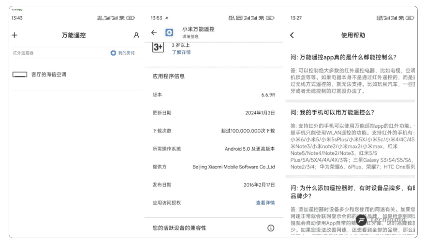
Task: Tap question 为什么添加遥控器时 有时设备品牌多
Action: pos(353,192)
